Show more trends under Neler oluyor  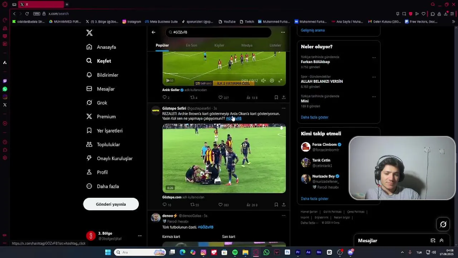315,117
